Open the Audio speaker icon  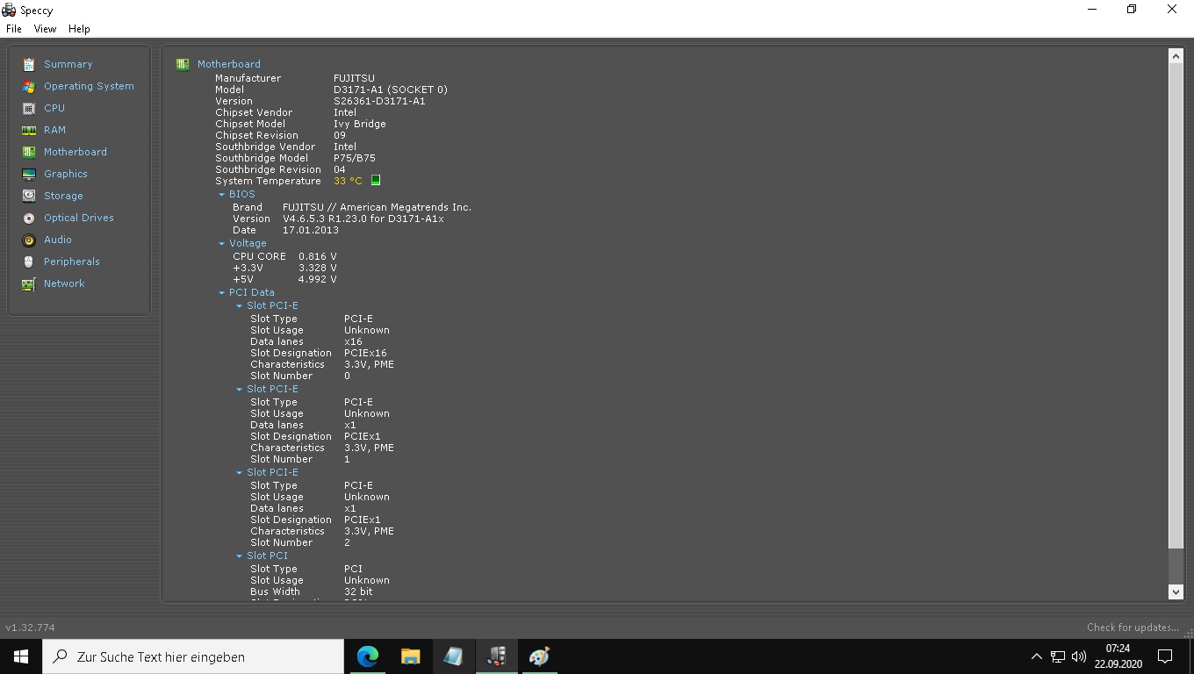click(29, 240)
